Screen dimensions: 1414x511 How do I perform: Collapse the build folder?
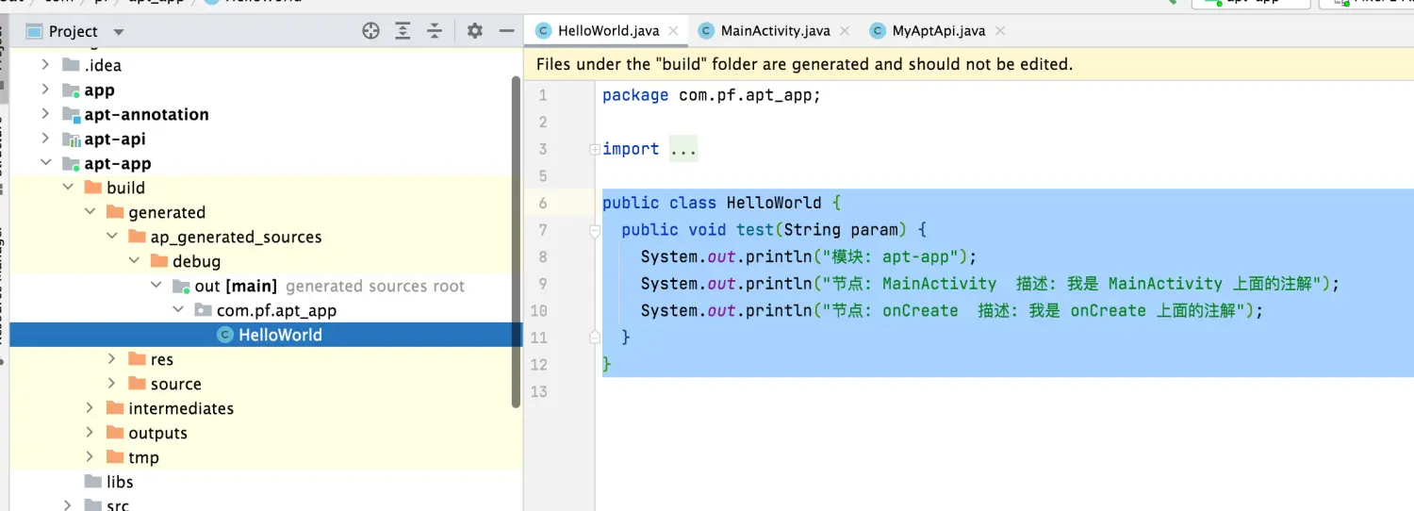(x=68, y=188)
